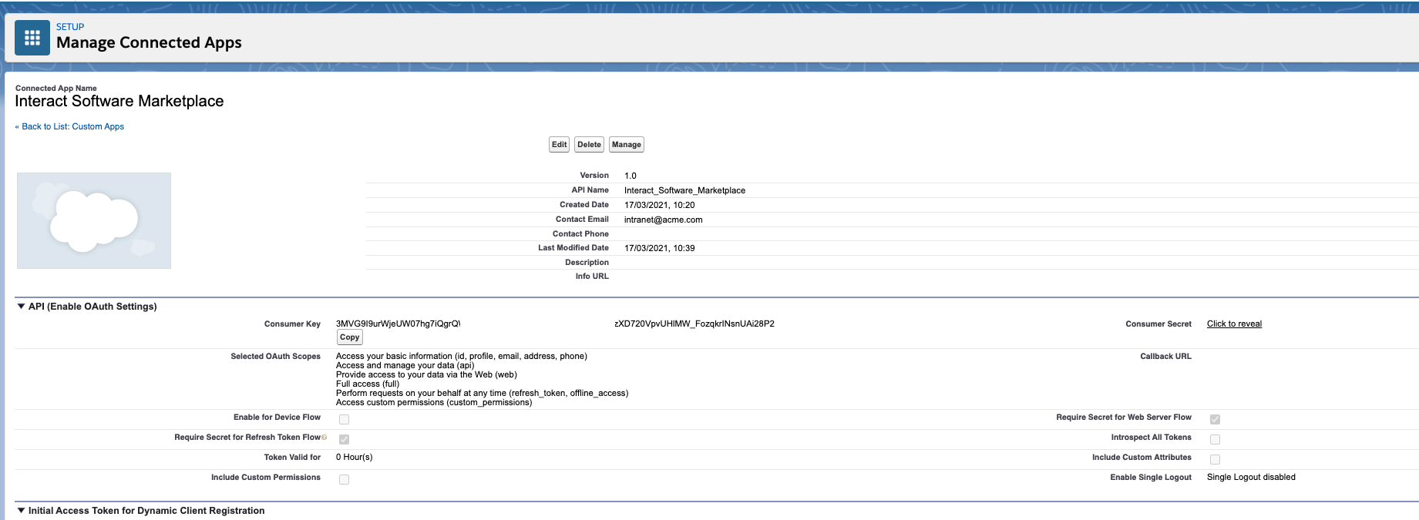Toggle Enable for Device Flow checkbox
Screen dimensions: 1419x520
point(344,419)
